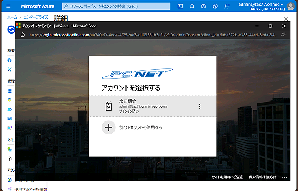Go to ホーム breadcrumb link
This screenshot has width=298, height=191.
click(12, 17)
